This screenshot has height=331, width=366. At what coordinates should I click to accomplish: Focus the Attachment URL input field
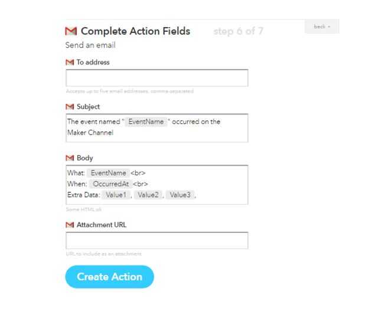156,240
